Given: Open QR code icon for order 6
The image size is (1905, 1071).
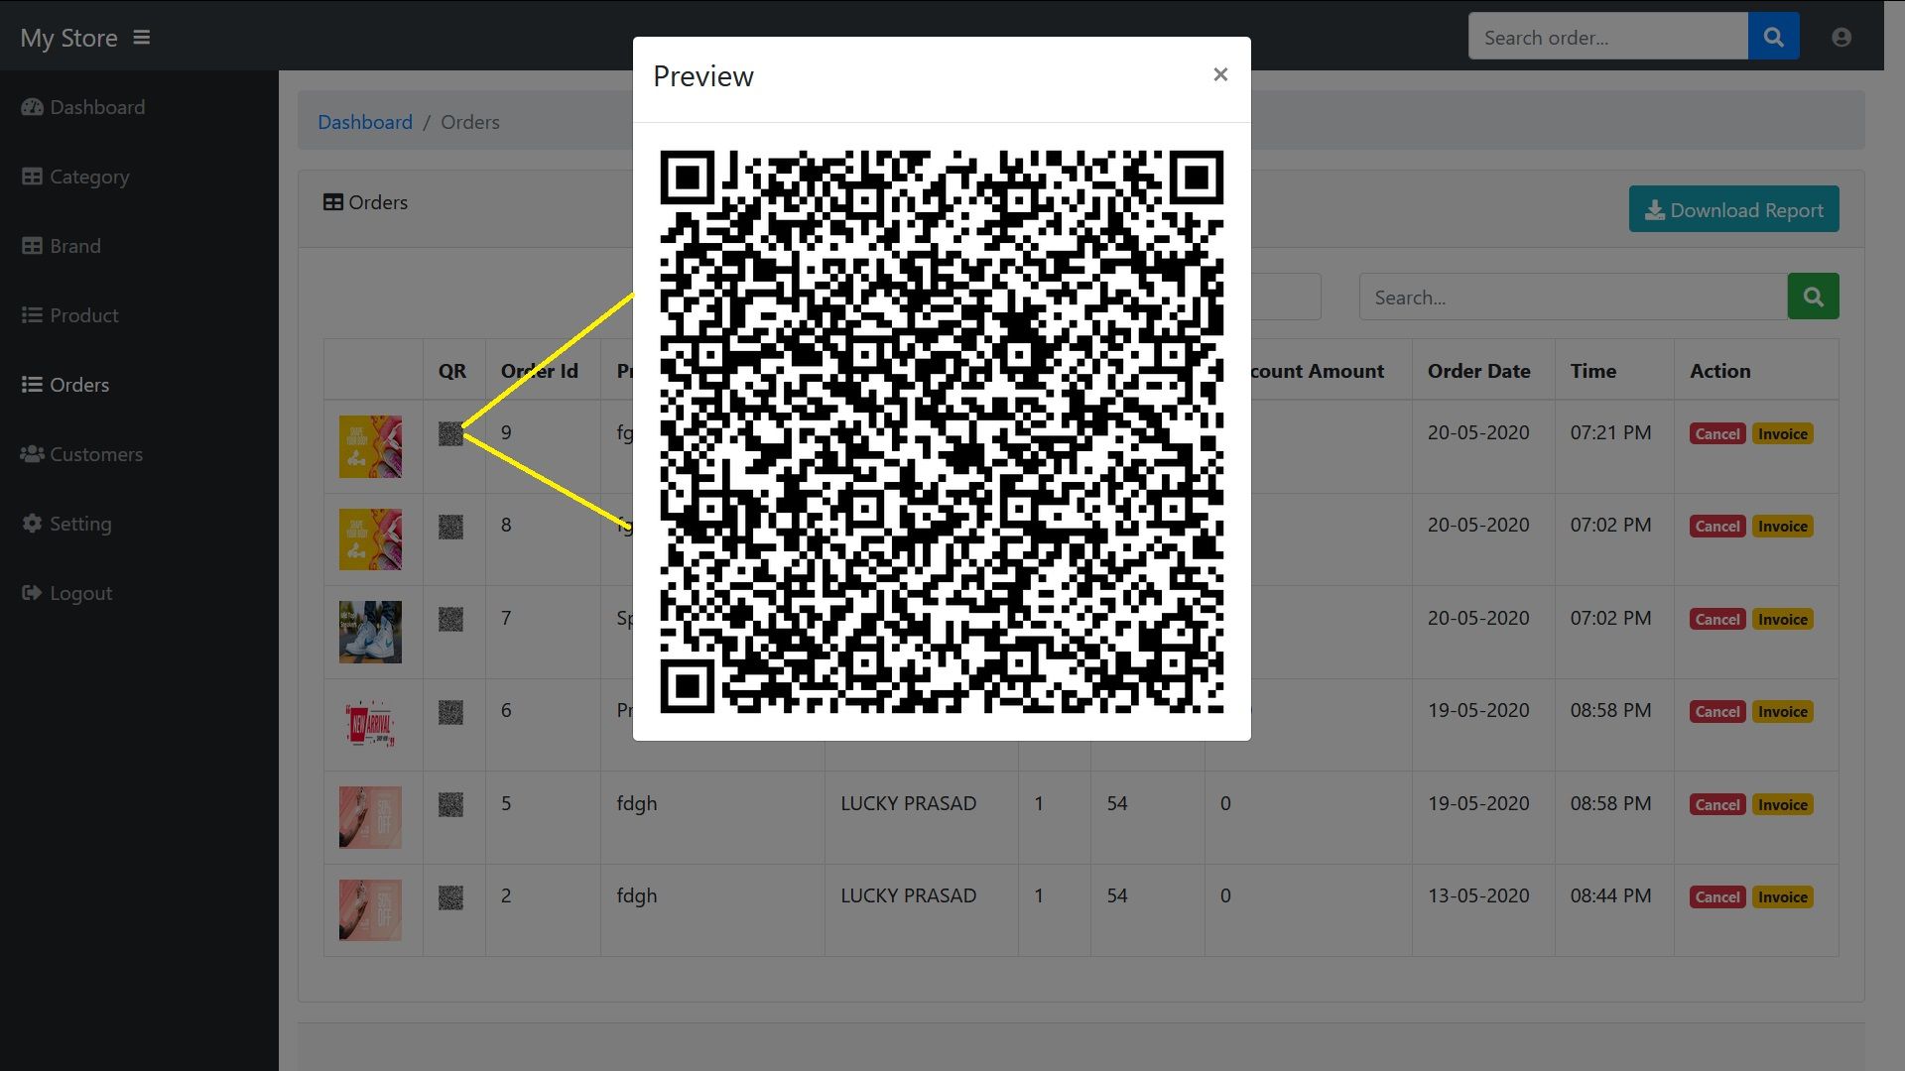Looking at the screenshot, I should point(450,712).
